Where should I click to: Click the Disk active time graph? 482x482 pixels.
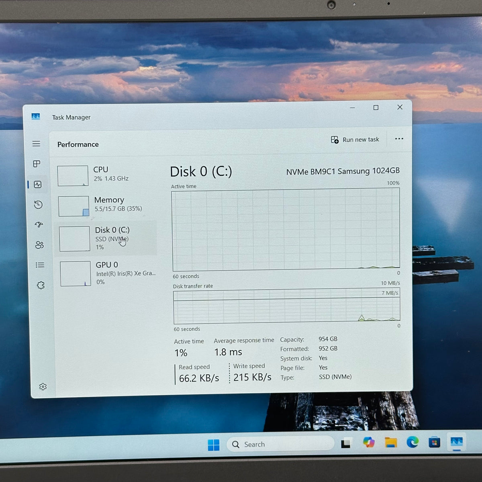click(x=286, y=230)
